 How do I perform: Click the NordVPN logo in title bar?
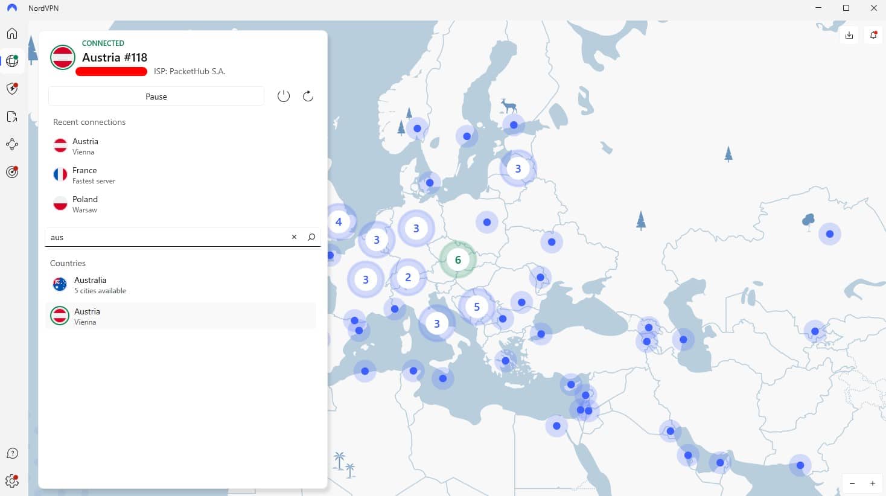pyautogui.click(x=12, y=8)
